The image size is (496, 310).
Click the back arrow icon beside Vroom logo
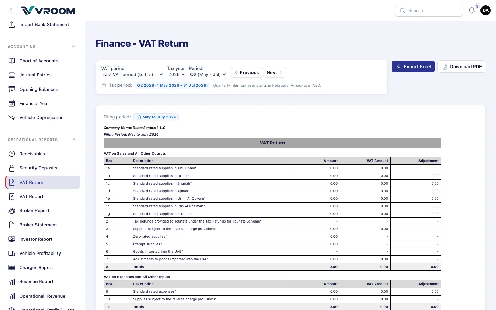pyautogui.click(x=11, y=10)
